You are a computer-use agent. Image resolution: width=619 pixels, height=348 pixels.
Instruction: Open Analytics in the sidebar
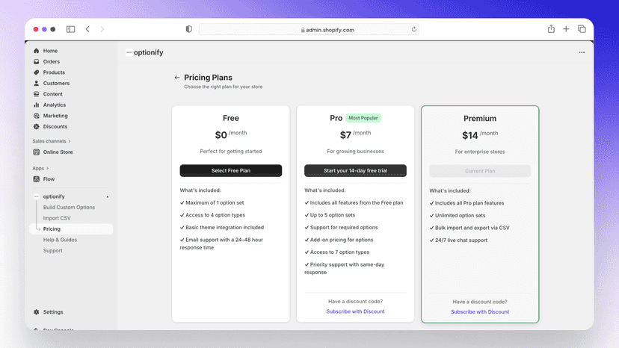click(x=55, y=105)
